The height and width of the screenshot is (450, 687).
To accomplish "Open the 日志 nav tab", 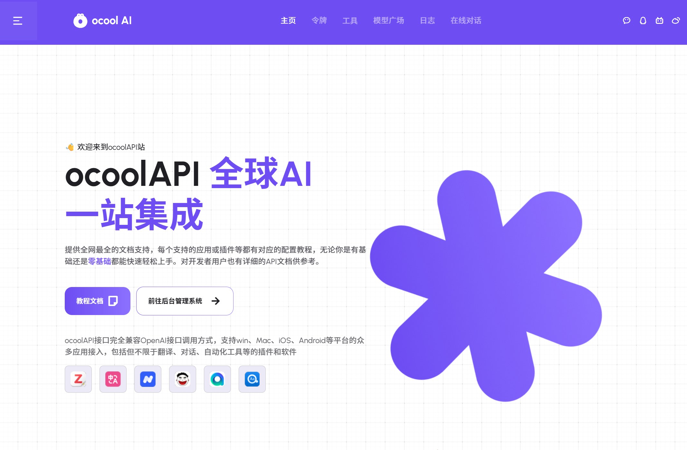I will point(427,21).
